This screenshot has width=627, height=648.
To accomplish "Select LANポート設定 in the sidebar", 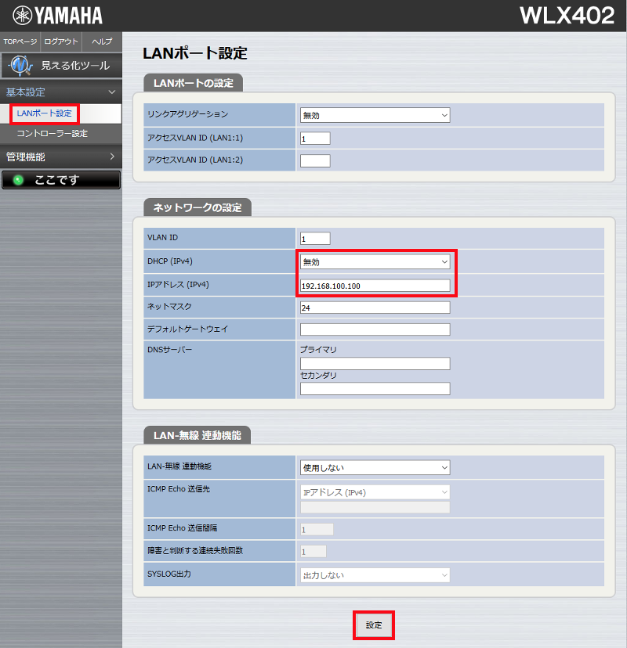I will pos(43,112).
